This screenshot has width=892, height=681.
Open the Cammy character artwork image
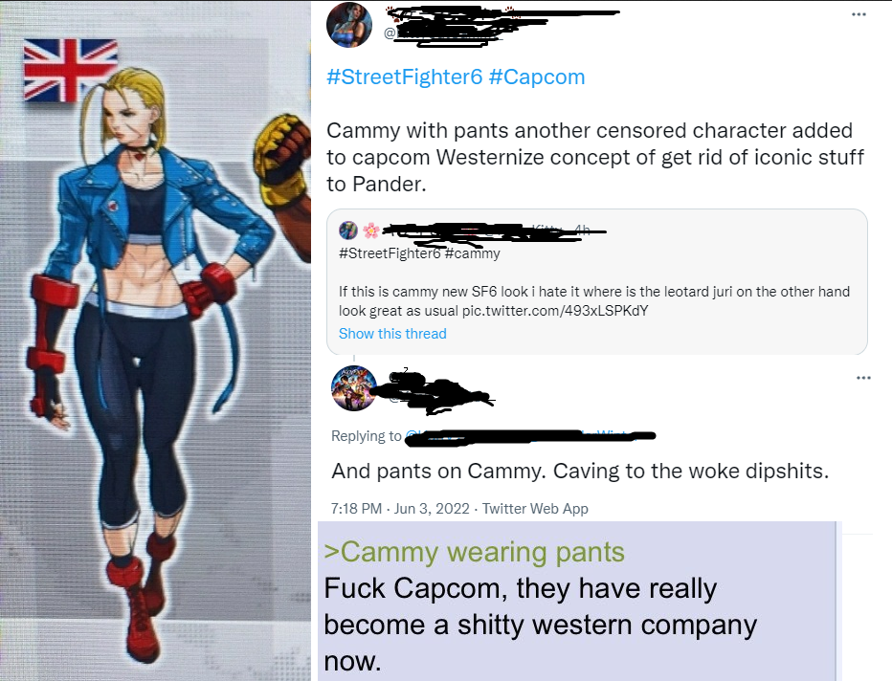[155, 341]
